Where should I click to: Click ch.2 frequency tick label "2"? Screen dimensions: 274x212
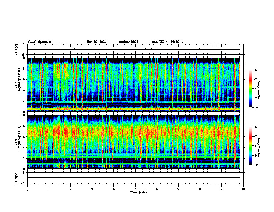pos(24,158)
